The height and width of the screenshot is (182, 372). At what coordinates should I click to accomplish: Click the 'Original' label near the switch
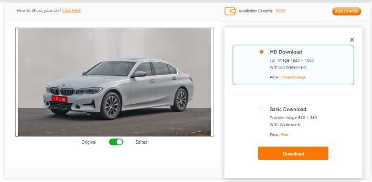click(89, 142)
